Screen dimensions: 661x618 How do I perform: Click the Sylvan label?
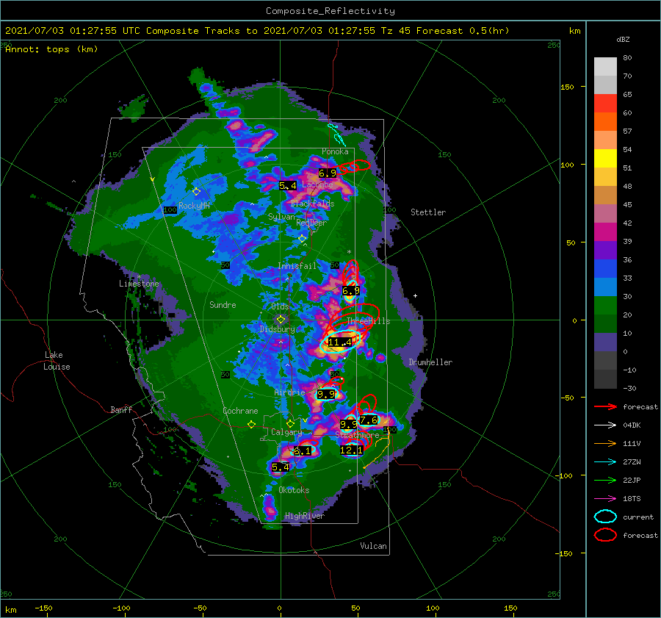click(x=281, y=217)
